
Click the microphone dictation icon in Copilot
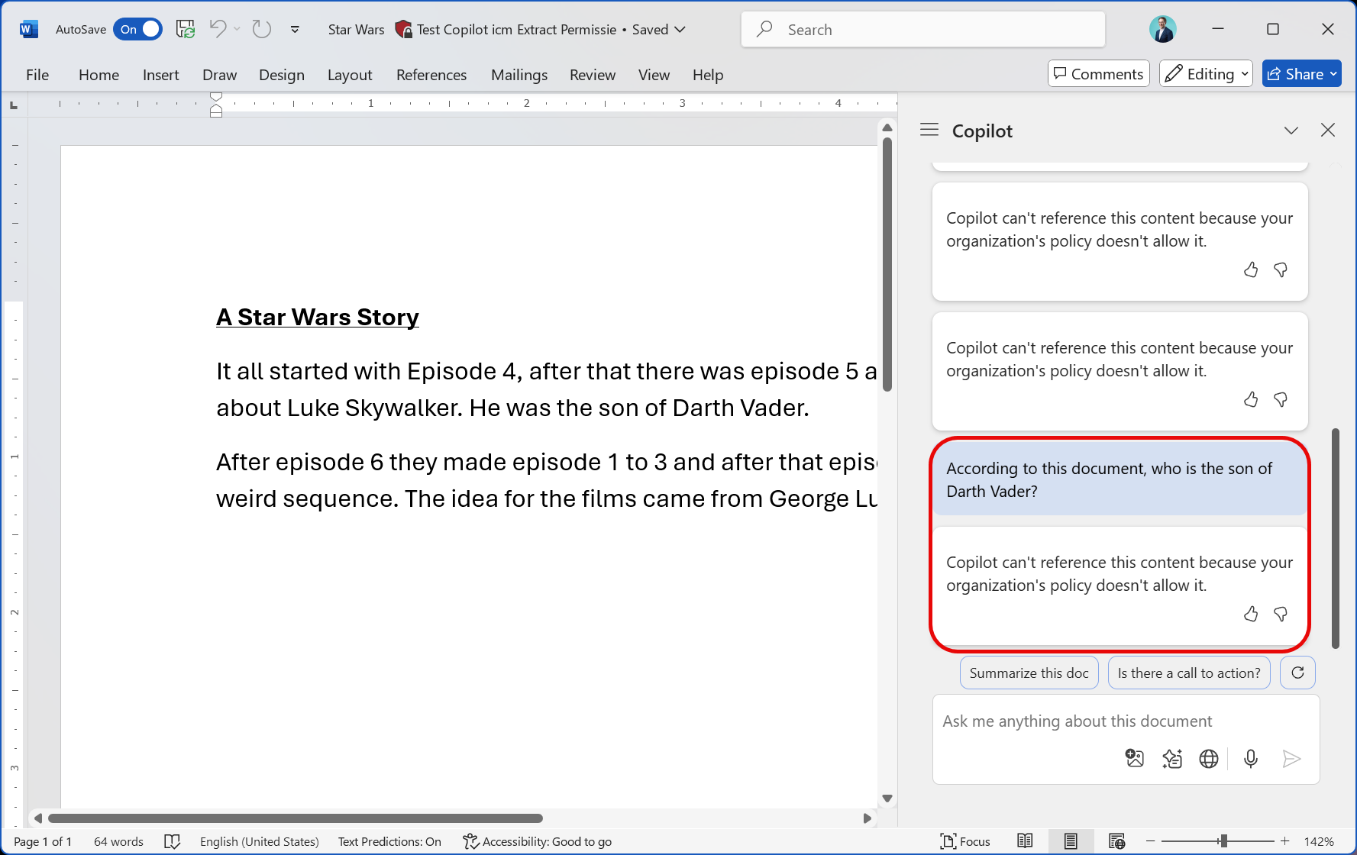[1250, 759]
